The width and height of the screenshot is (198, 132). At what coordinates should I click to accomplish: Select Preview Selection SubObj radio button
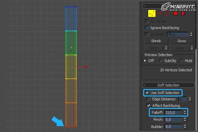click(x=161, y=61)
